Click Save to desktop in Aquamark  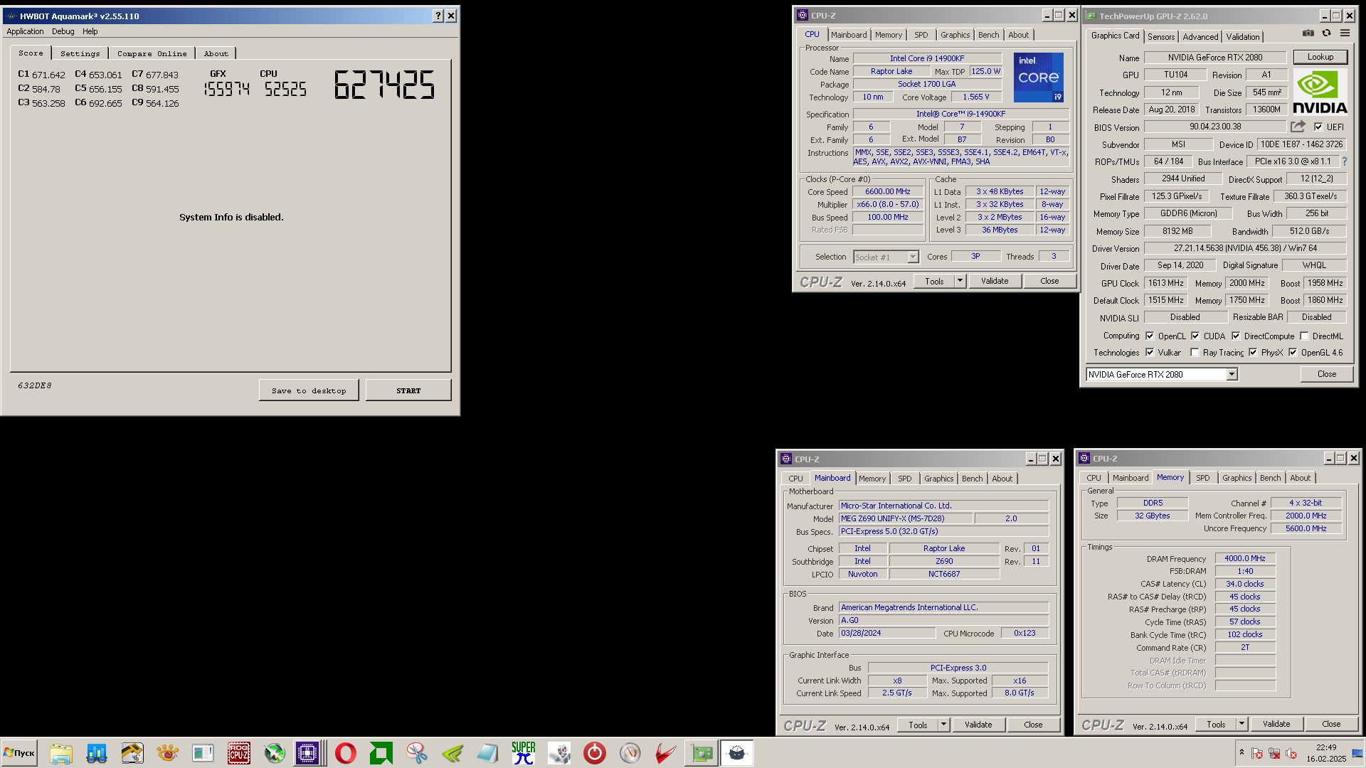tap(309, 390)
